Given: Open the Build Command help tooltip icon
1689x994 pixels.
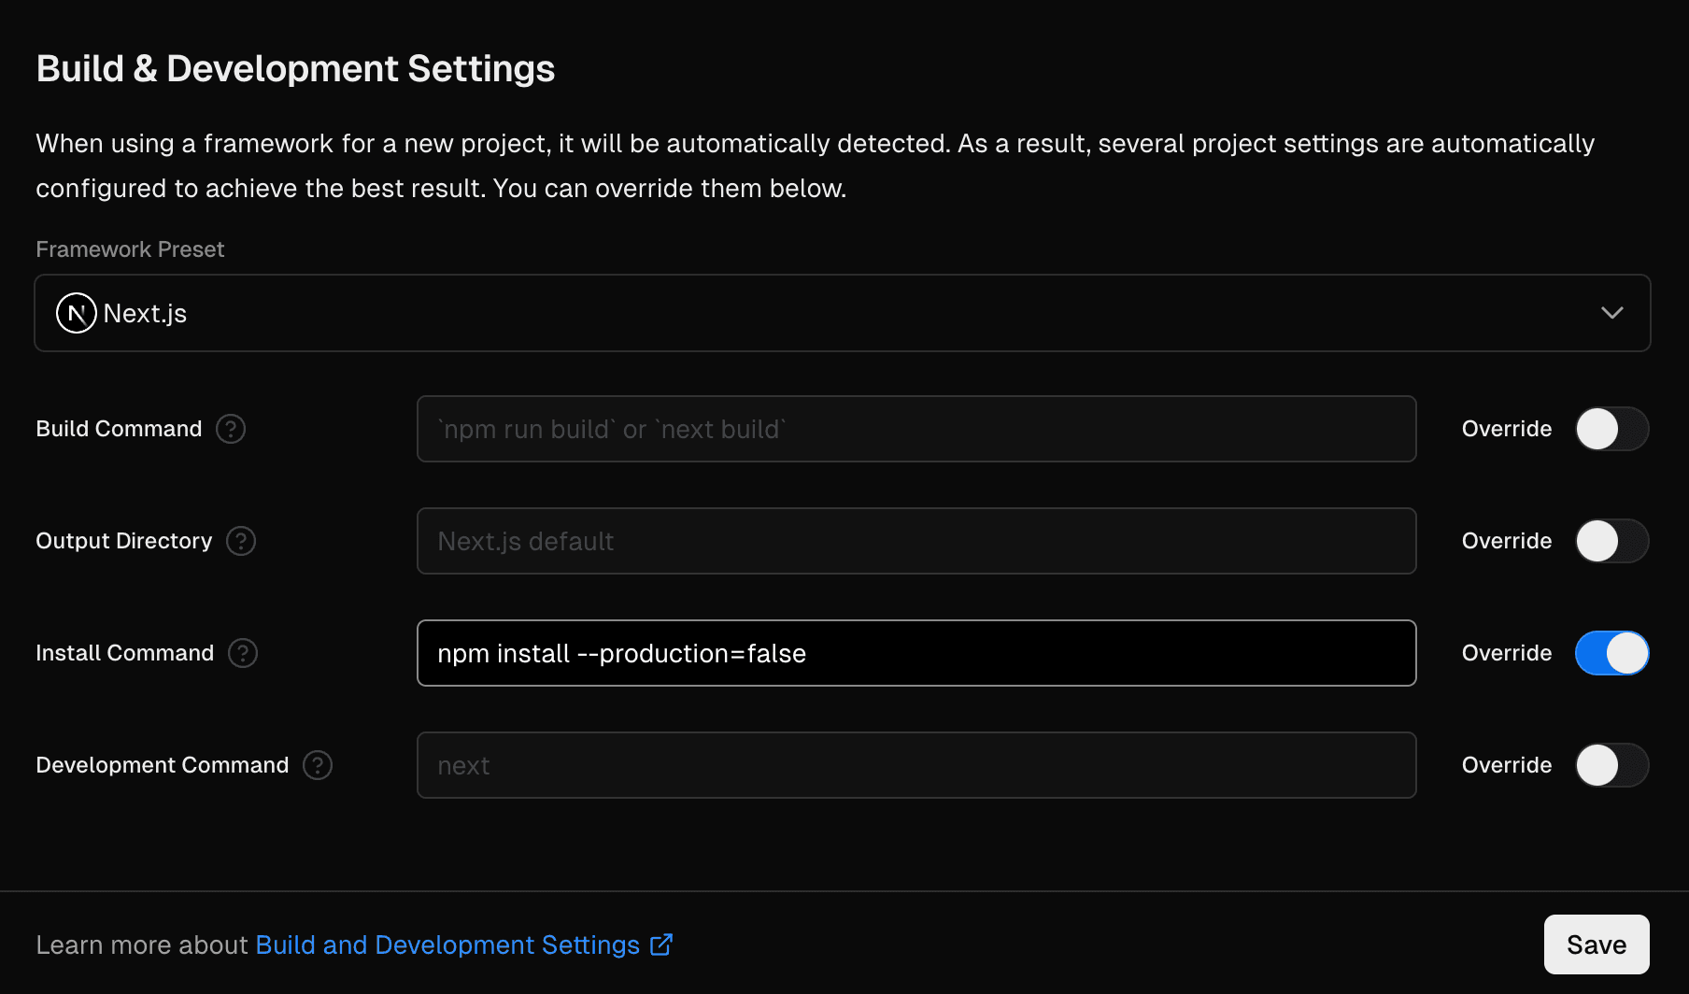Looking at the screenshot, I should (231, 429).
